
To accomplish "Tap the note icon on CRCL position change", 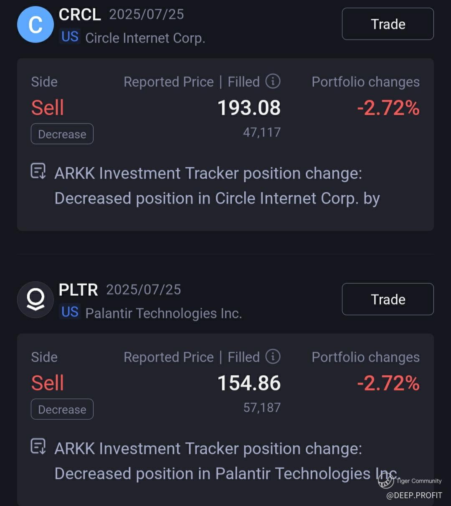I will (38, 171).
